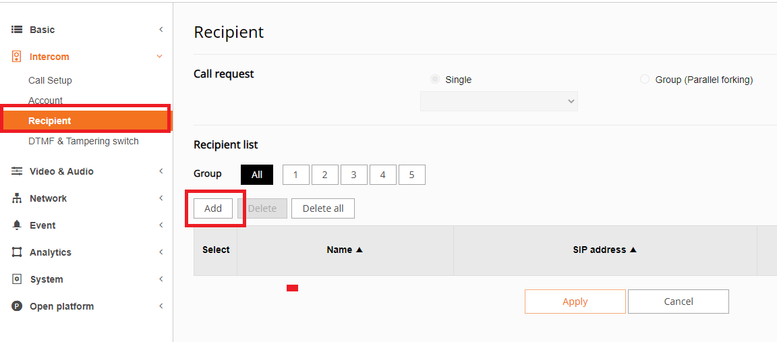Screen dimensions: 777x342
Task: Click the Network topology icon
Action: click(x=17, y=198)
